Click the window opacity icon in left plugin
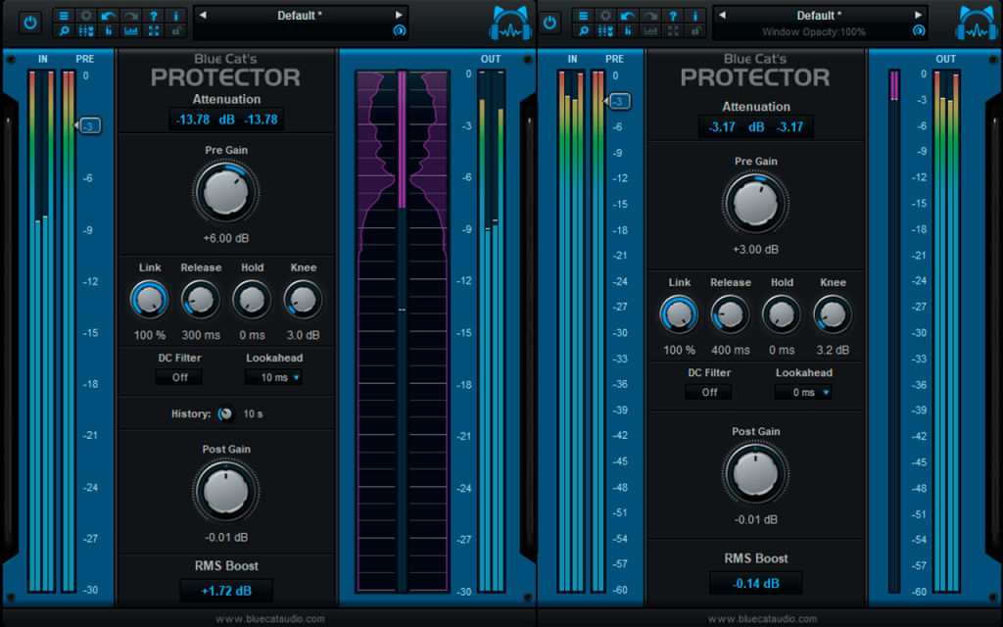 click(400, 30)
